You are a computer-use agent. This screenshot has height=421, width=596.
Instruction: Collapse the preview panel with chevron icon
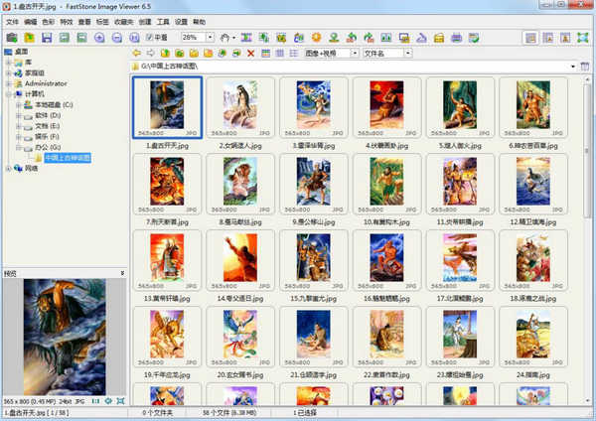point(122,273)
